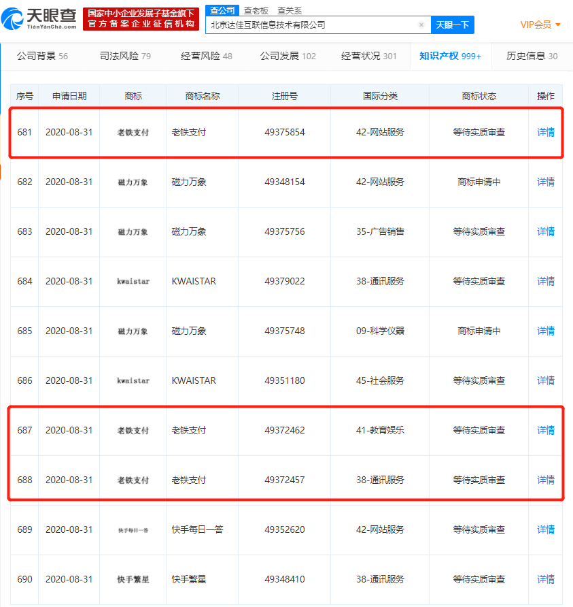This screenshot has width=573, height=607.
Task: Click 快手每日一答 trademark image in row 689
Action: pyautogui.click(x=133, y=530)
